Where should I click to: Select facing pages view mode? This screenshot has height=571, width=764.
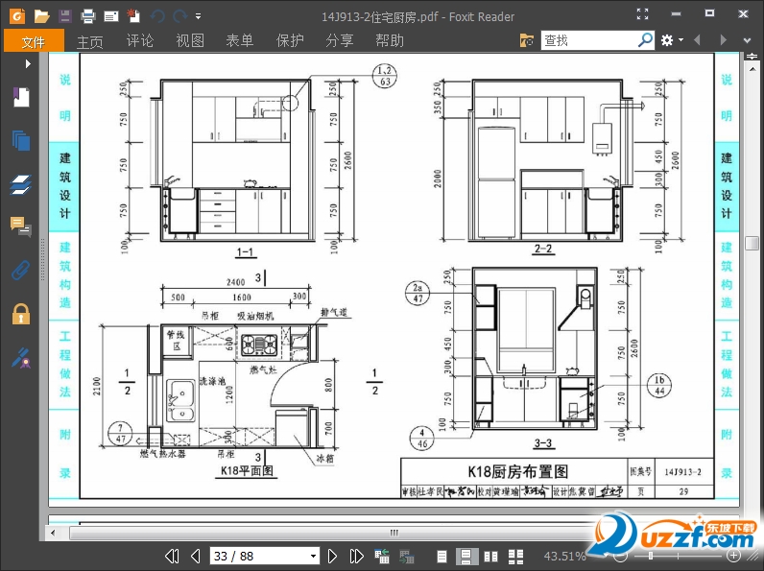(490, 556)
